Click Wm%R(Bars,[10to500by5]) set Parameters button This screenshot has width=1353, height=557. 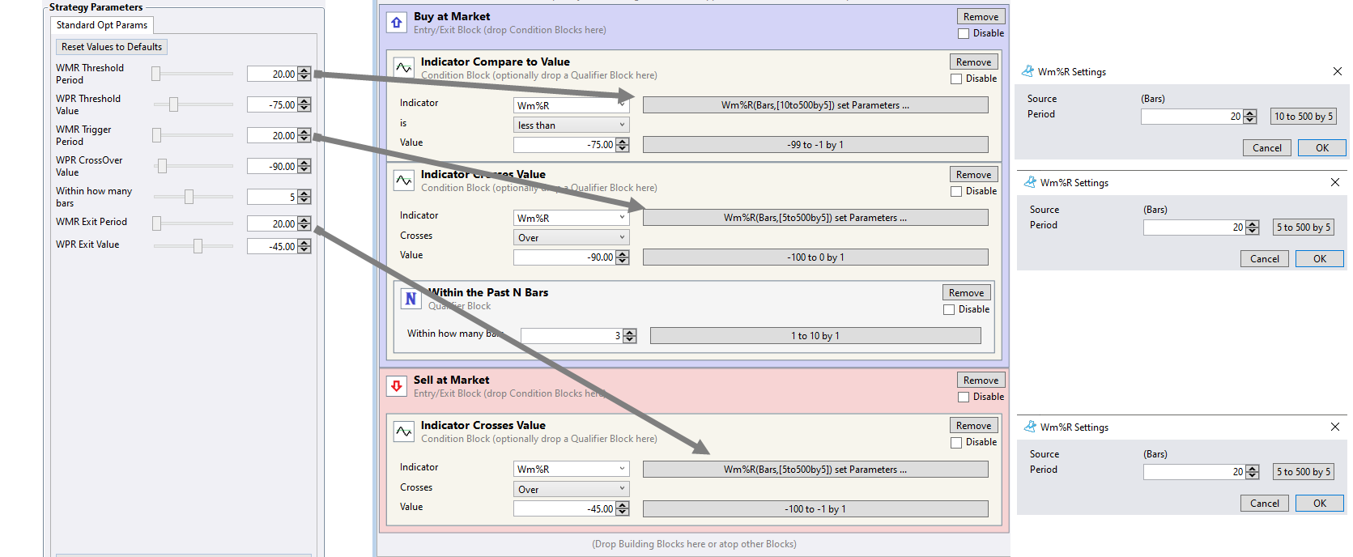pos(815,105)
